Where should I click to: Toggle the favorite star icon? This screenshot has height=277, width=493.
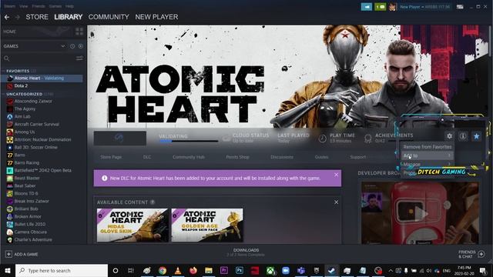click(476, 136)
